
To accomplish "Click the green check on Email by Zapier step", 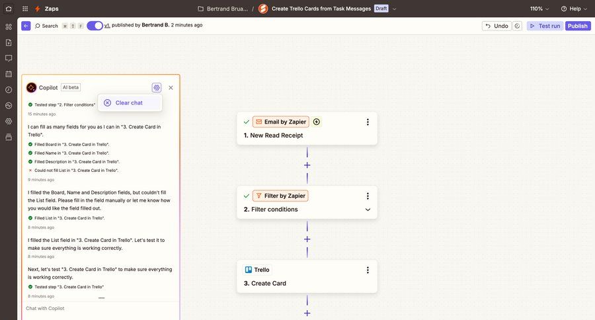I will 247,122.
